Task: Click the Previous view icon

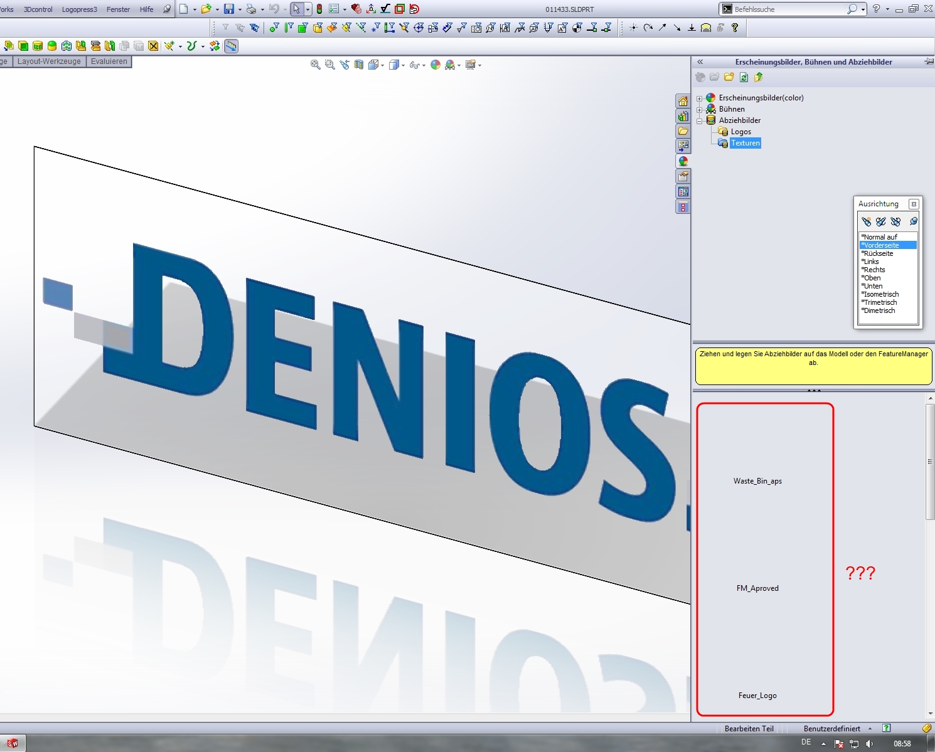Action: 345,65
